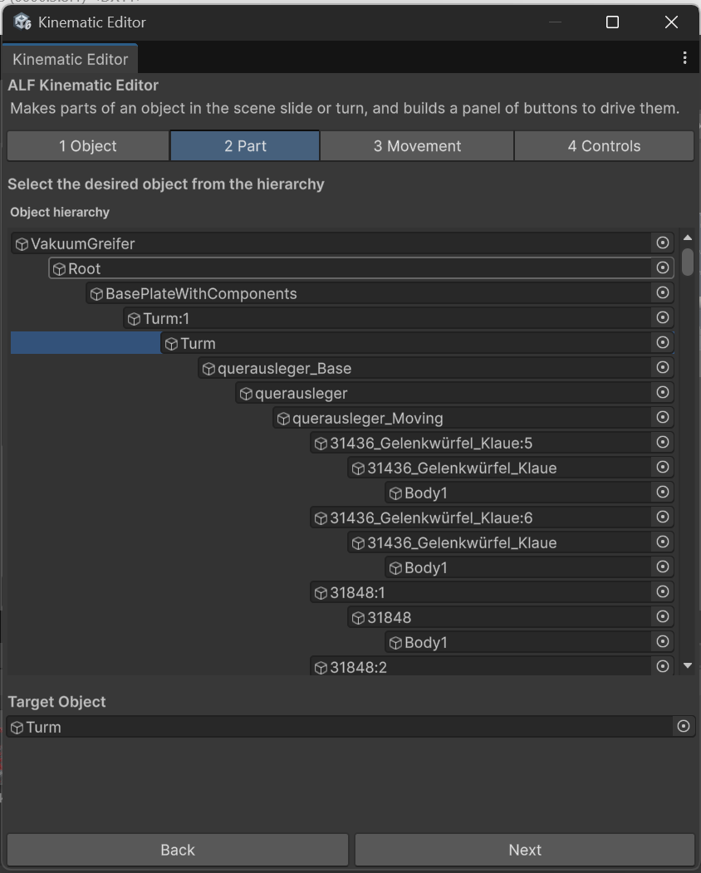
Task: Go Back to the previous step
Action: pos(178,850)
